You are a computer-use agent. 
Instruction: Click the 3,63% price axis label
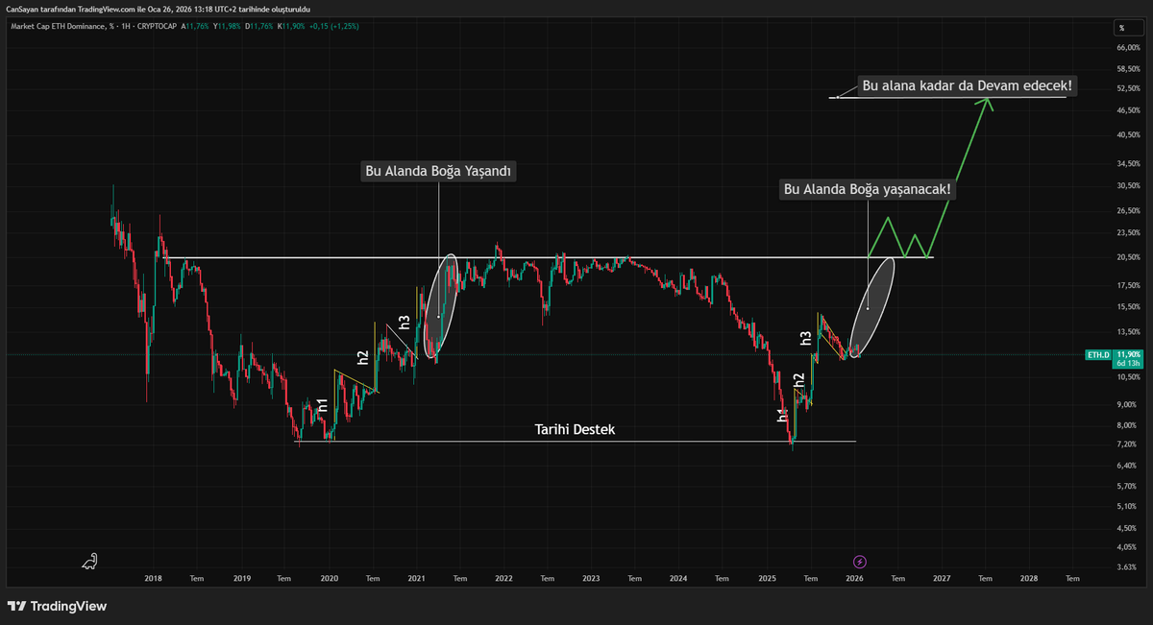tap(1128, 568)
